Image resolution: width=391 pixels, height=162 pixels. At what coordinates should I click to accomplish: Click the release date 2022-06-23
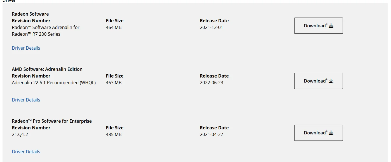pos(211,83)
